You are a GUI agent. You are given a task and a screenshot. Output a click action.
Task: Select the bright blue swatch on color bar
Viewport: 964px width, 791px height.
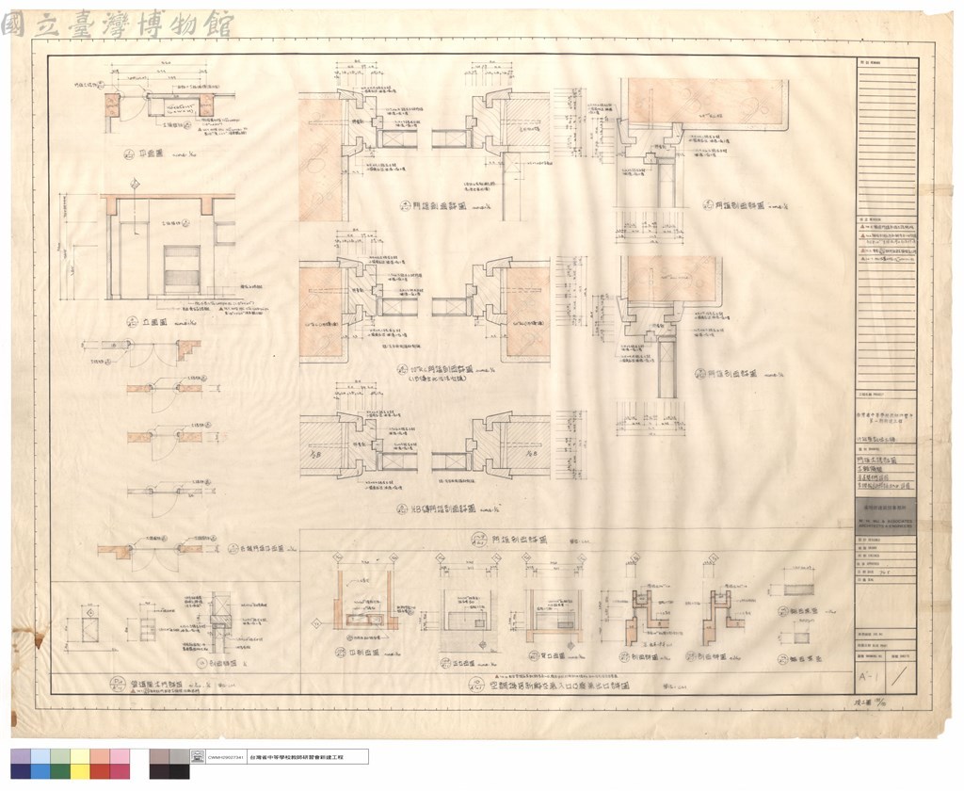40,771
